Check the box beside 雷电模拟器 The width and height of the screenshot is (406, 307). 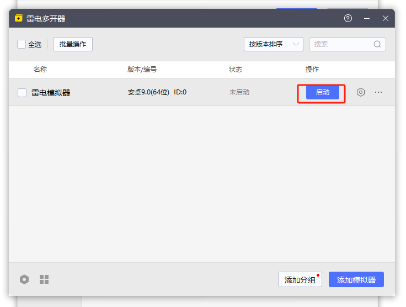(x=22, y=93)
